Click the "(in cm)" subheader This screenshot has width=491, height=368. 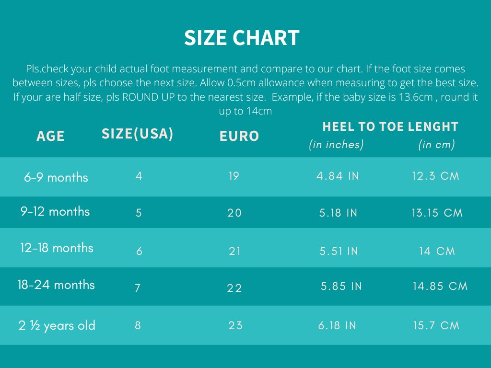pos(436,144)
